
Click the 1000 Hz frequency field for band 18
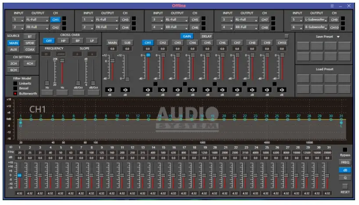(x=194, y=153)
